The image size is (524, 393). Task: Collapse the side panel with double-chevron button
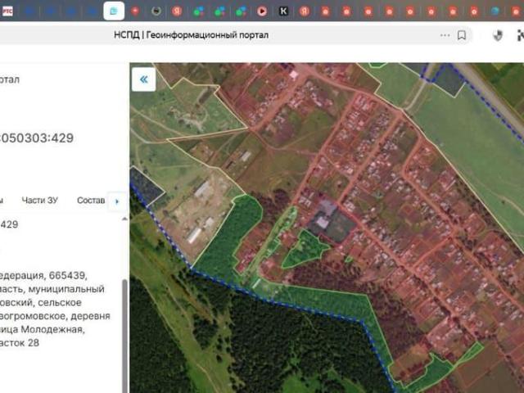[x=144, y=79]
